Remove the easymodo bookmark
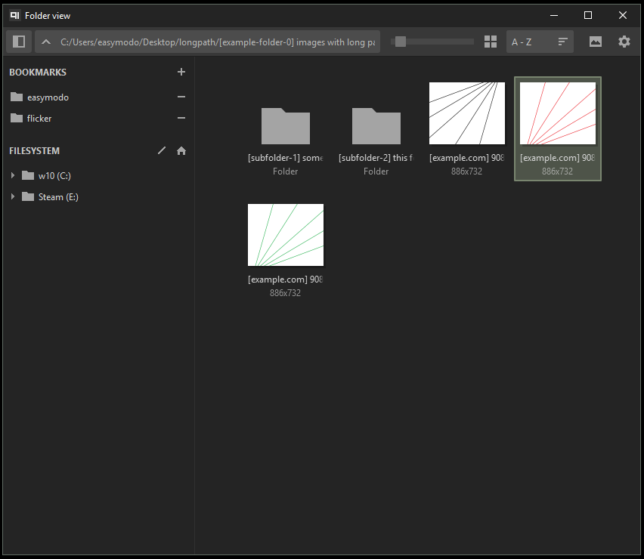 click(x=181, y=97)
